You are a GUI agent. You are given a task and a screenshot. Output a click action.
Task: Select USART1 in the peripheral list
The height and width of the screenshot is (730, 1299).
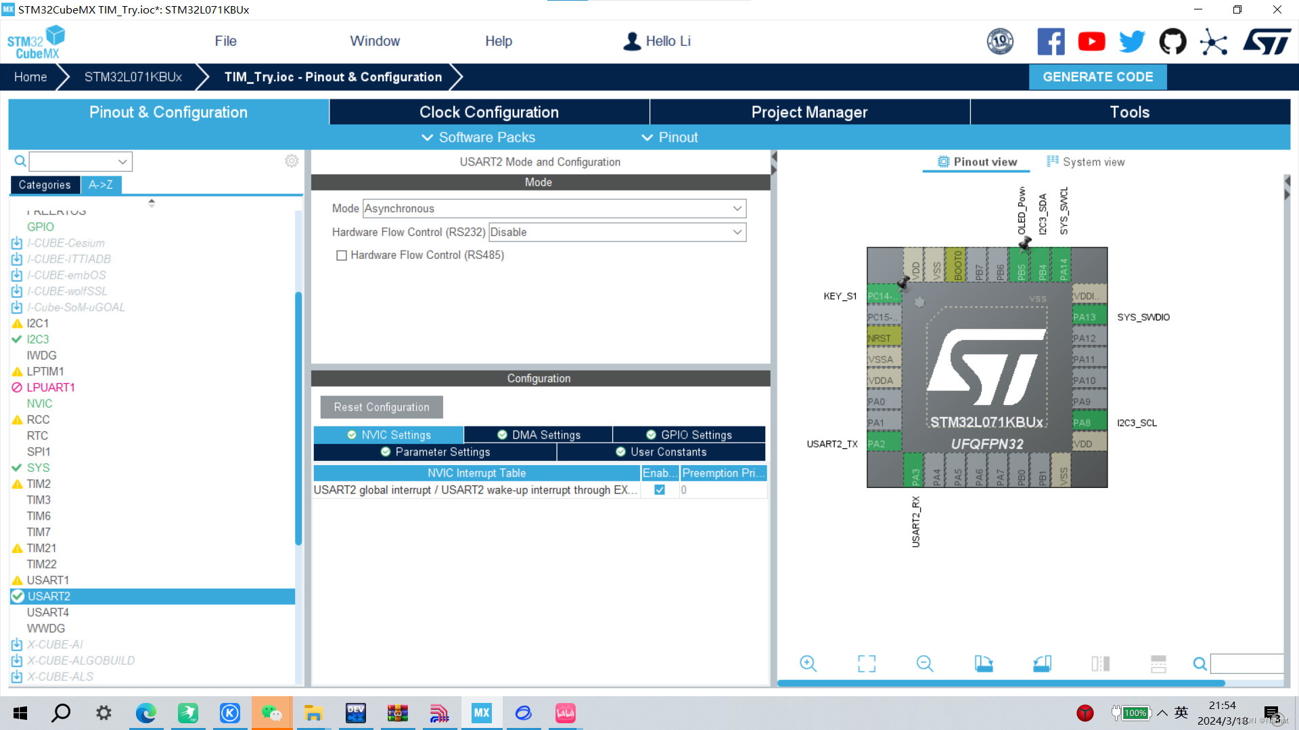(47, 580)
